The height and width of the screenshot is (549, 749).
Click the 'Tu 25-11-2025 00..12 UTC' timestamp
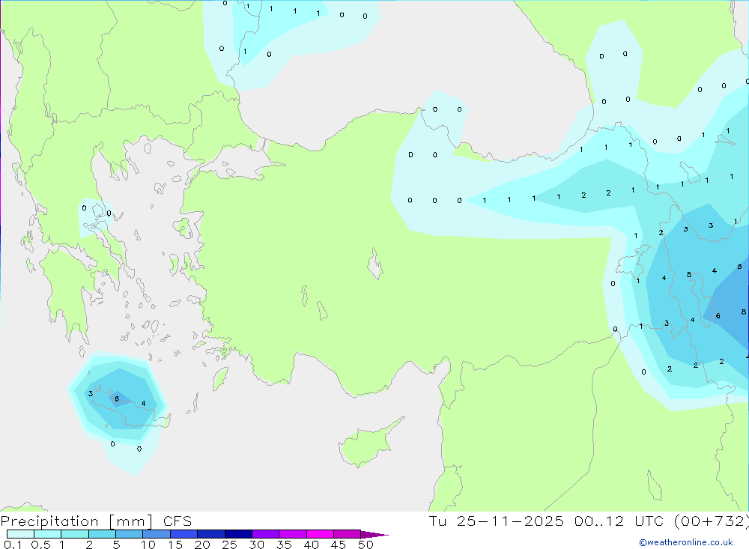tap(548, 521)
